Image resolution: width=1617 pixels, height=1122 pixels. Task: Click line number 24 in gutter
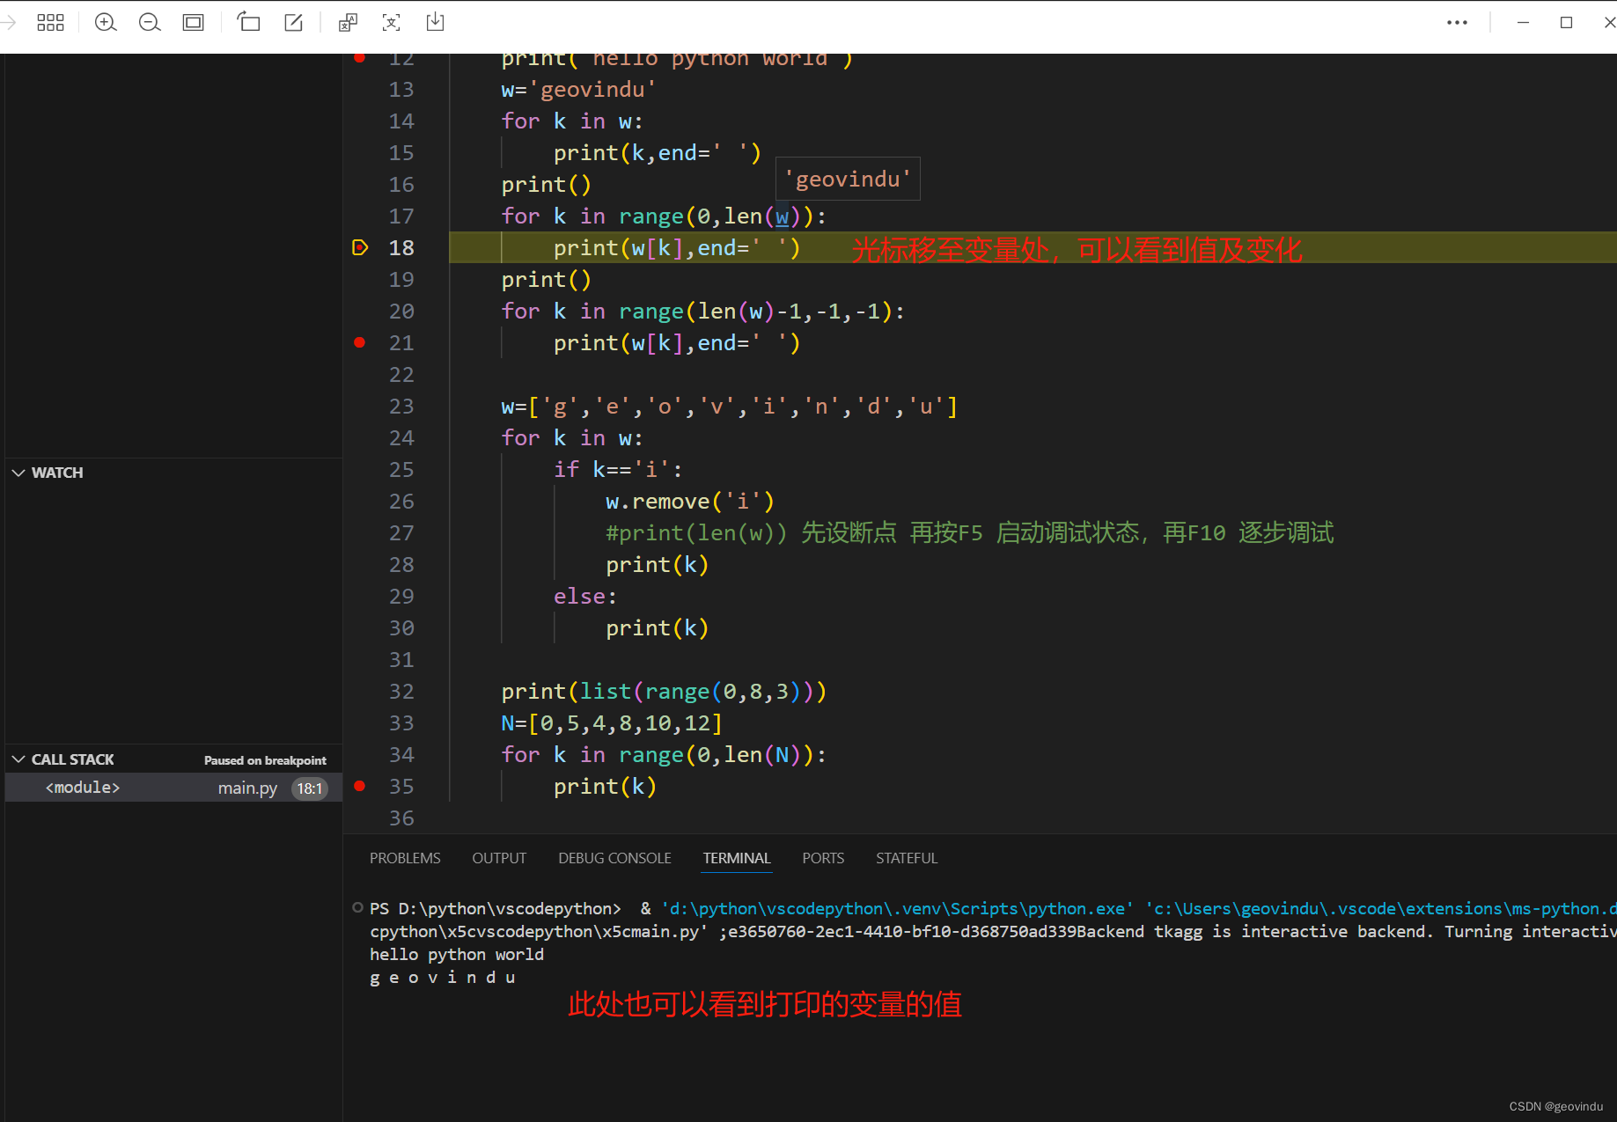point(401,438)
